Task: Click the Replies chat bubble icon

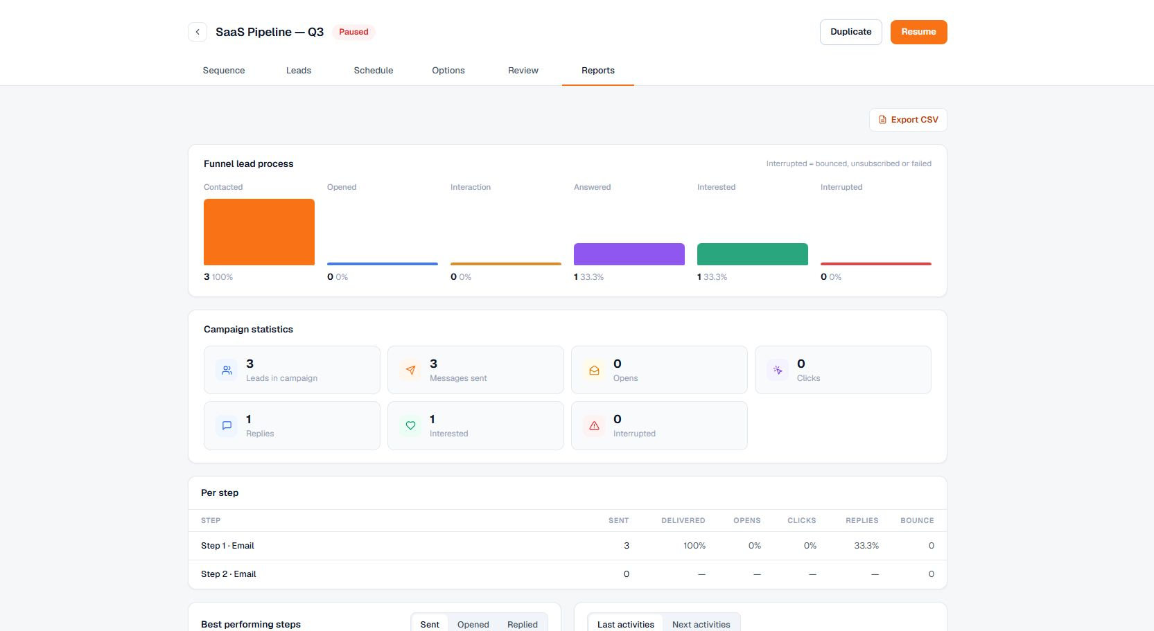Action: [227, 426]
